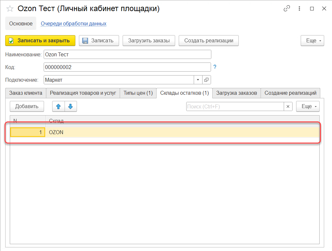Close the Ozon Тест window

[324, 8]
